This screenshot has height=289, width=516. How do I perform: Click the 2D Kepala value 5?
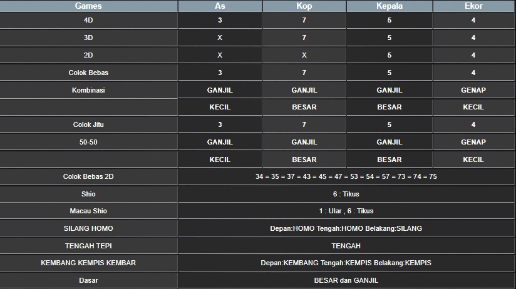(390, 55)
